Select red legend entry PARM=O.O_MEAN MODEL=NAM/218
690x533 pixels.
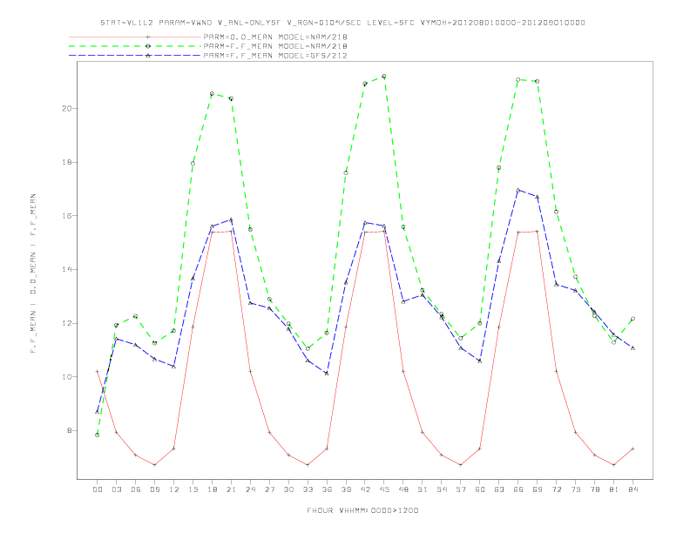tap(275, 37)
